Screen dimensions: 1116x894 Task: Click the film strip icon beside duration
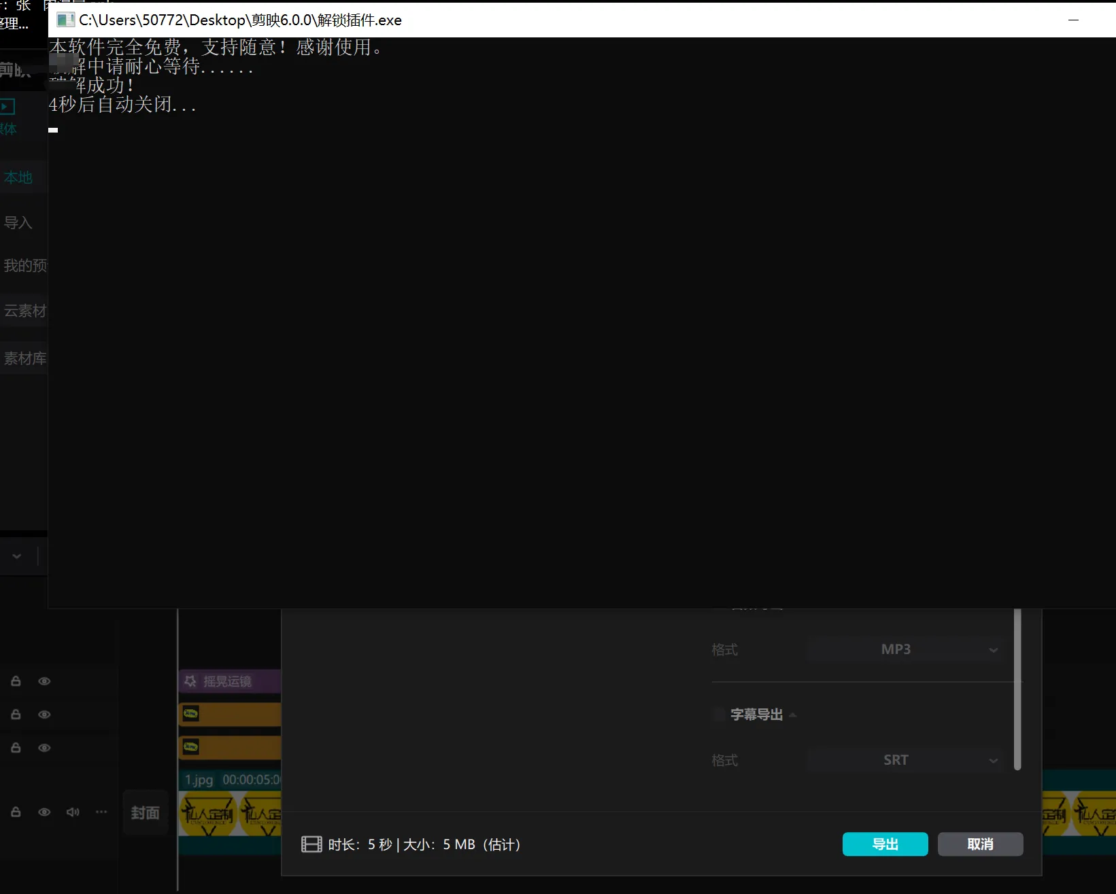311,844
